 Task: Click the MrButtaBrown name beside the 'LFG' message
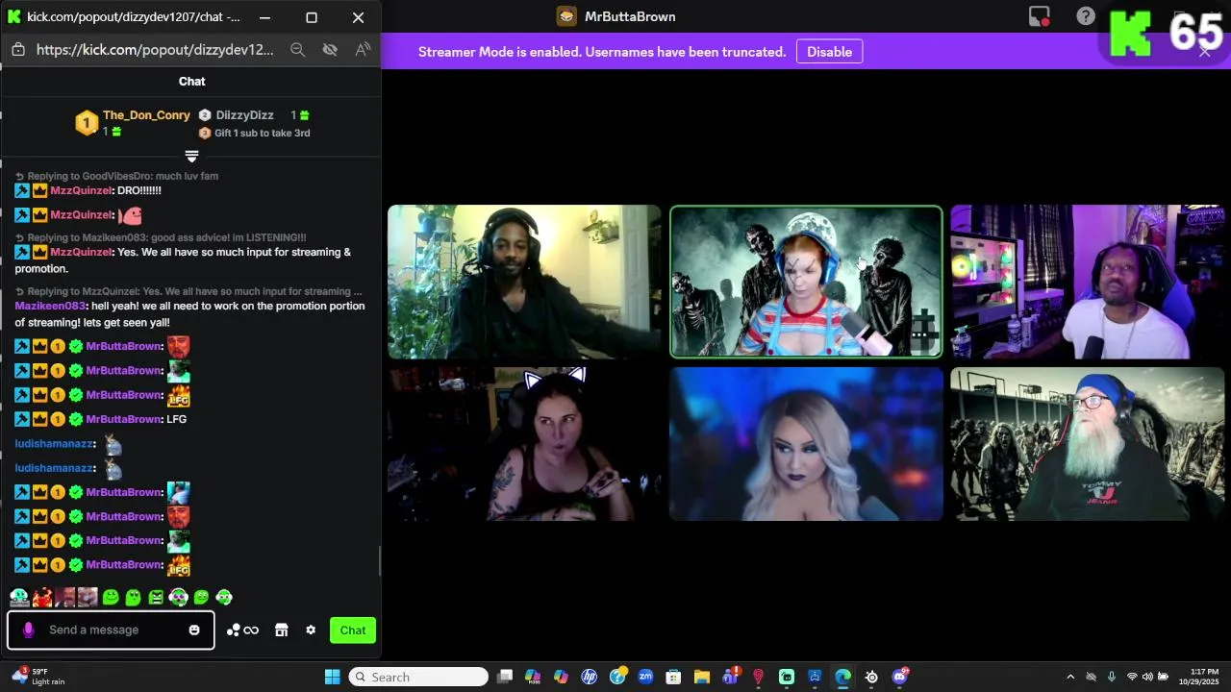(124, 419)
